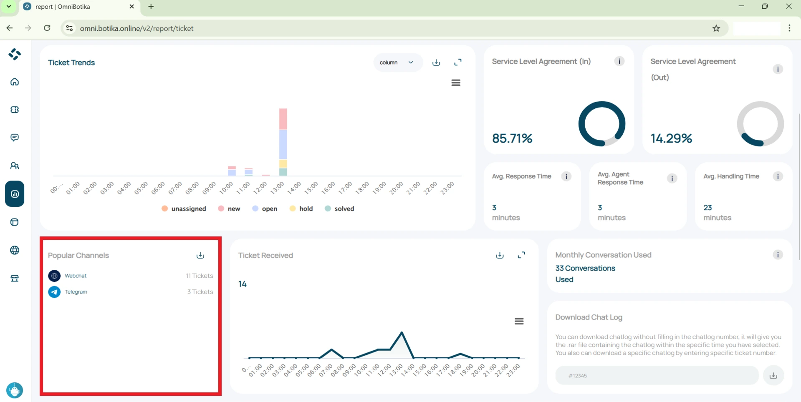Open the bot avatar at bottom of sidebar
This screenshot has height=402, width=801.
(x=15, y=390)
